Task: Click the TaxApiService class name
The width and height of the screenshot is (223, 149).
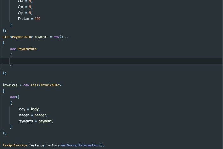Action: 15,145
